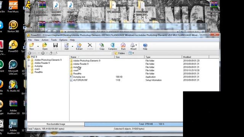
Task: Click the Copy toolbar icon
Action: pyautogui.click(x=102, y=46)
